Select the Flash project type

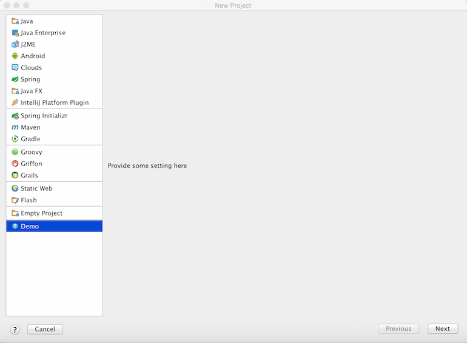(x=29, y=200)
